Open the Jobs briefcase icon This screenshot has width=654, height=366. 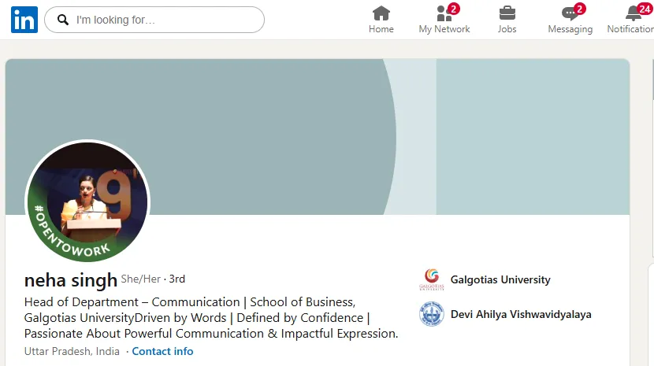pyautogui.click(x=507, y=13)
